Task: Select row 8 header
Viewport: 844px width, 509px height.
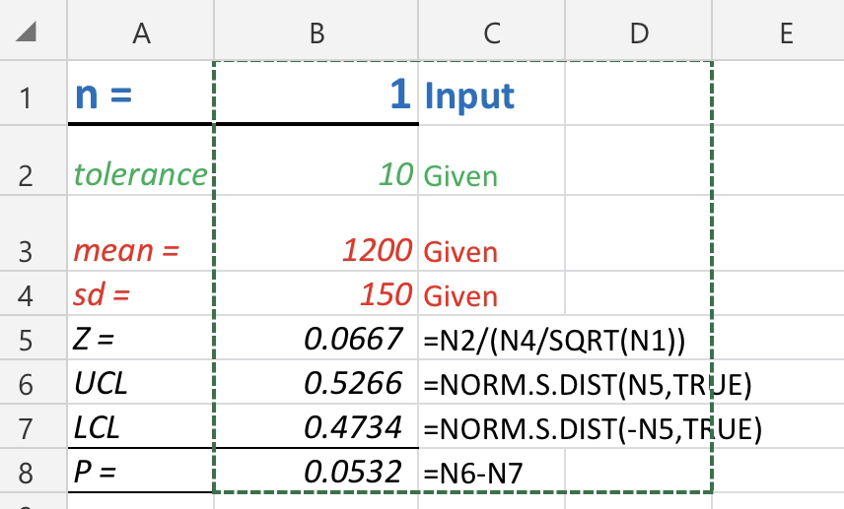Action: [x=34, y=471]
